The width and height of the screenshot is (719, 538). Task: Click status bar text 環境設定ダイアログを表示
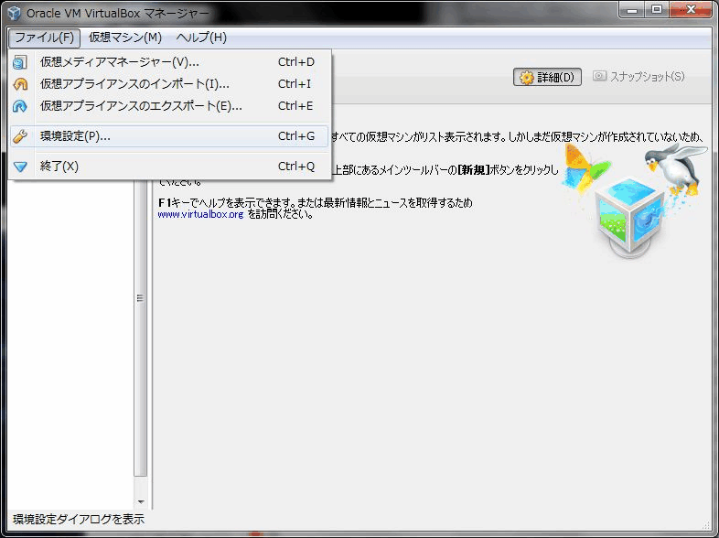pyautogui.click(x=79, y=519)
